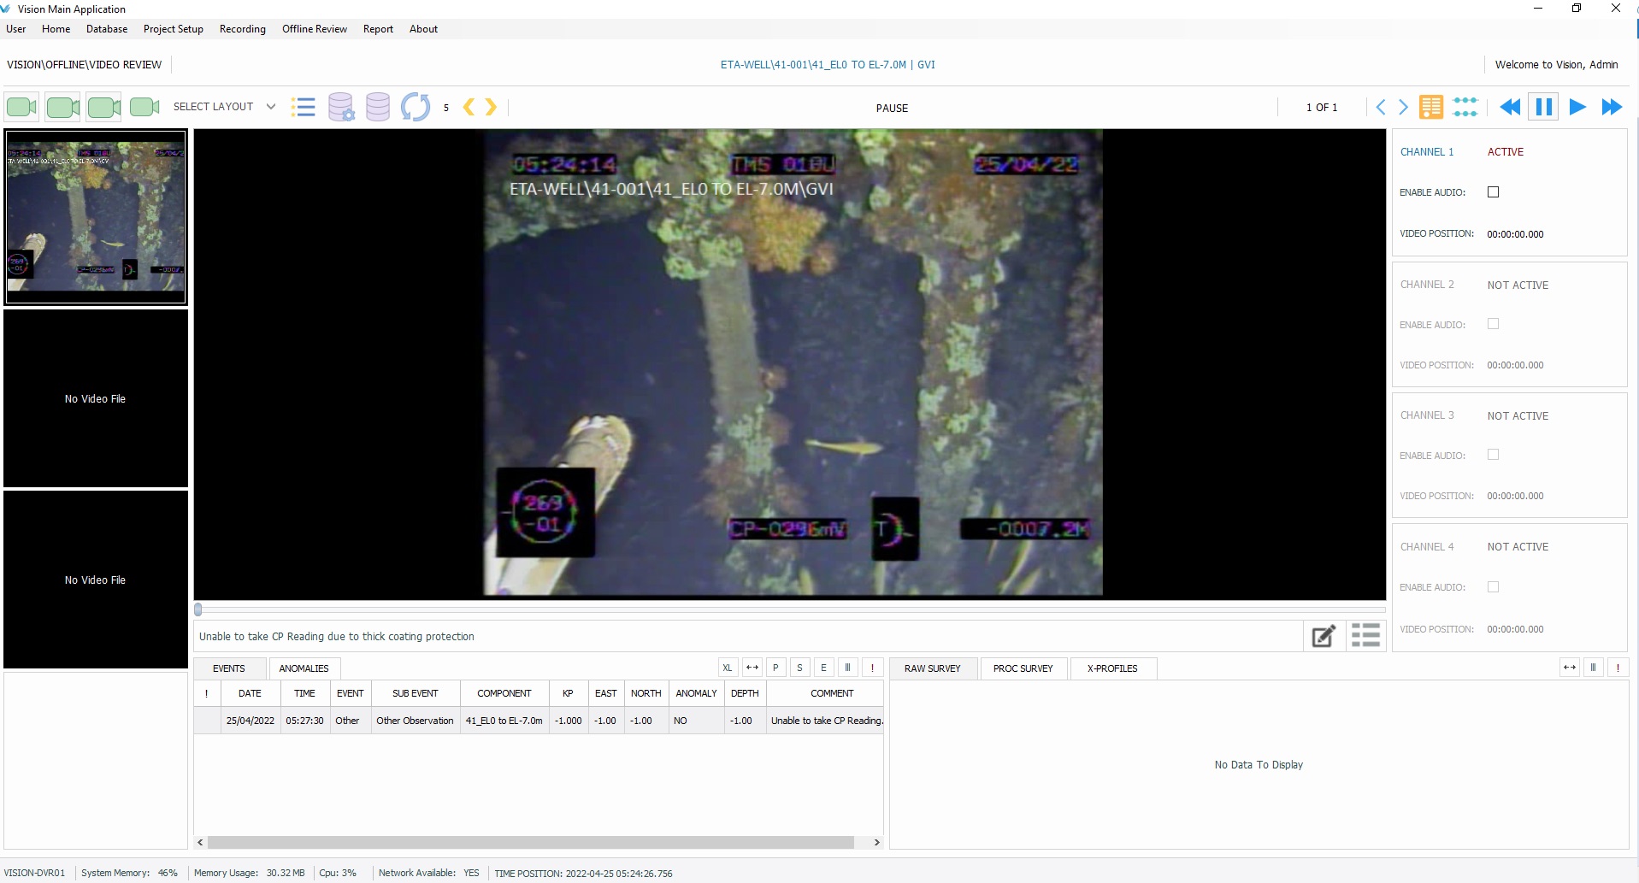The width and height of the screenshot is (1639, 883).
Task: Click the events scrollbar right arrow
Action: pyautogui.click(x=876, y=843)
